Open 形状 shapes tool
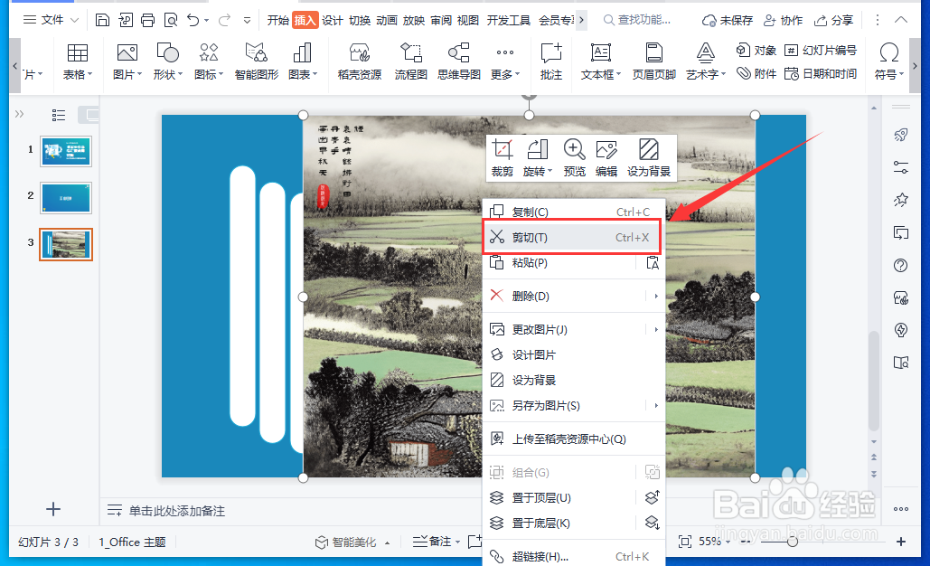 click(167, 61)
